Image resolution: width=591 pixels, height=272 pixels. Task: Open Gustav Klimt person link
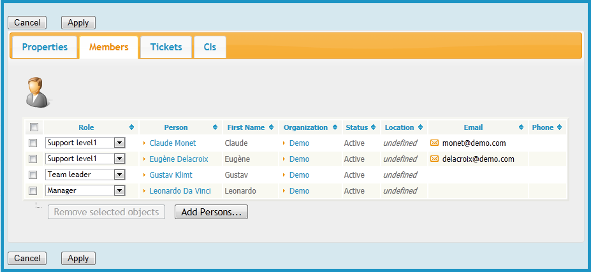(x=170, y=175)
